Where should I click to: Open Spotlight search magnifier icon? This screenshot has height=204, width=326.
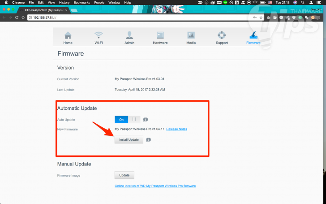click(303, 3)
